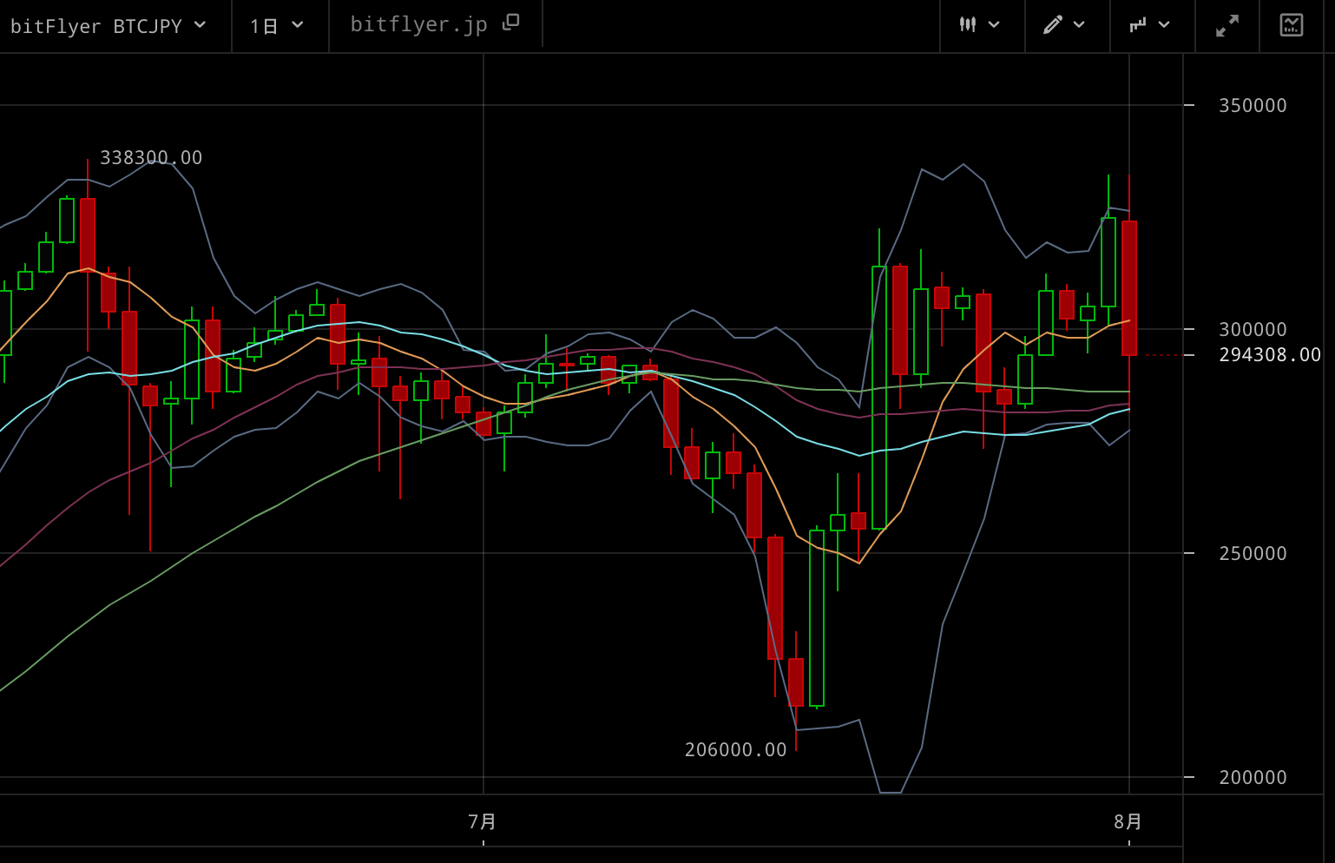The height and width of the screenshot is (863, 1335).
Task: Open the bitFlyer BTCJPY symbol dropdown
Action: (108, 26)
